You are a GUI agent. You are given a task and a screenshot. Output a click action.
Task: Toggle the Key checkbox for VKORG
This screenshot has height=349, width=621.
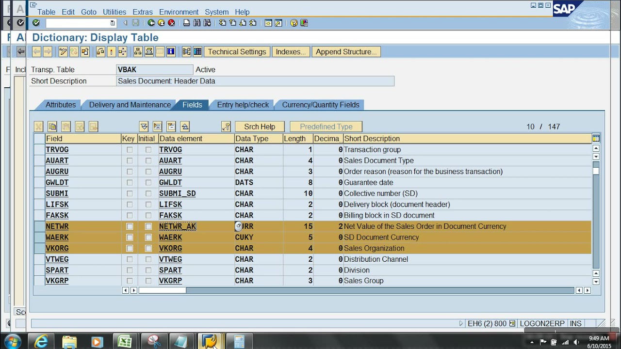[x=130, y=248]
